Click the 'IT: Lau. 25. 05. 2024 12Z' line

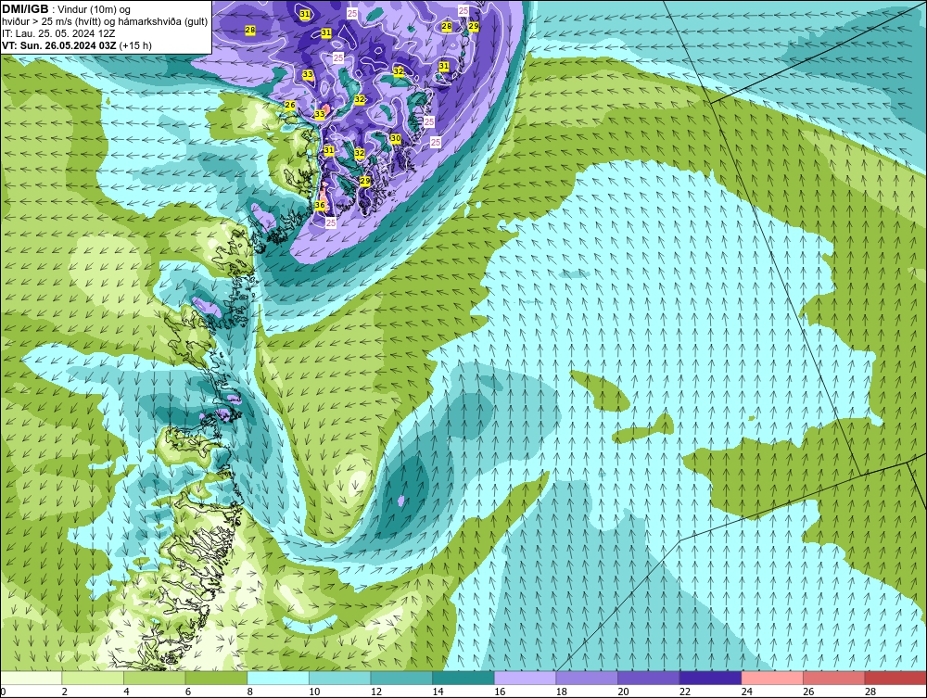pyautogui.click(x=58, y=33)
